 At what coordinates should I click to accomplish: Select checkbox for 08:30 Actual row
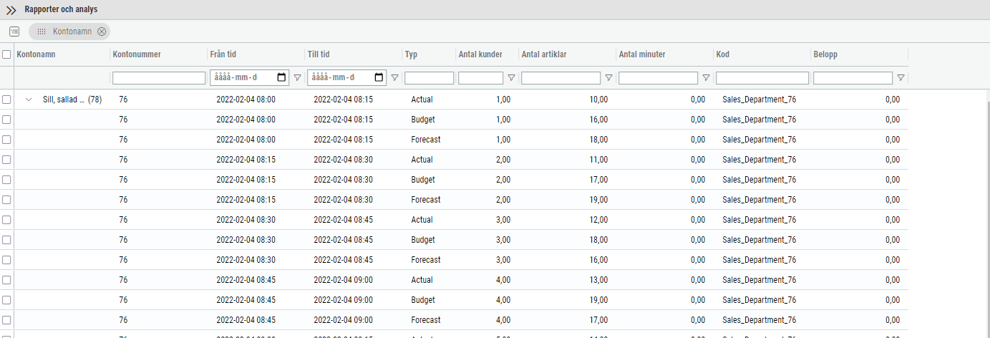click(6, 220)
